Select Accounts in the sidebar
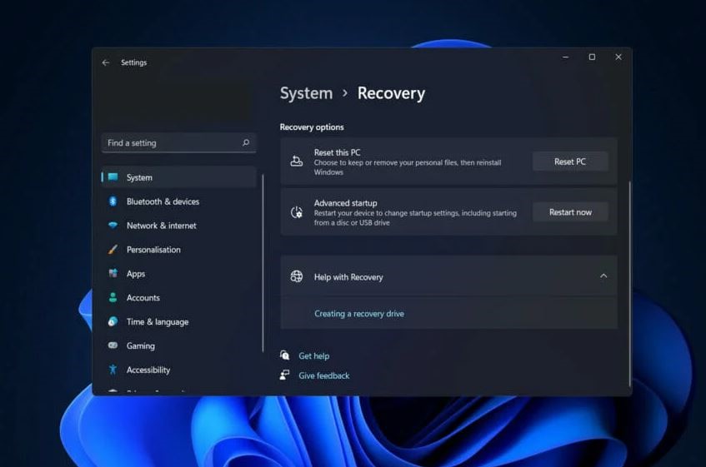The image size is (706, 467). 179,297
